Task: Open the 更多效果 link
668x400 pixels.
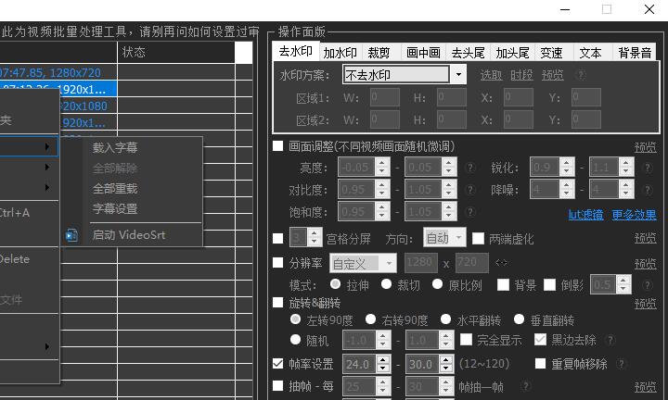Action: tap(634, 215)
